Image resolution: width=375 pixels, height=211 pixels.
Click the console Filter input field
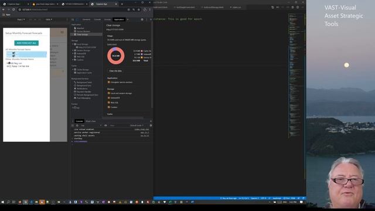pyautogui.click(x=118, y=125)
